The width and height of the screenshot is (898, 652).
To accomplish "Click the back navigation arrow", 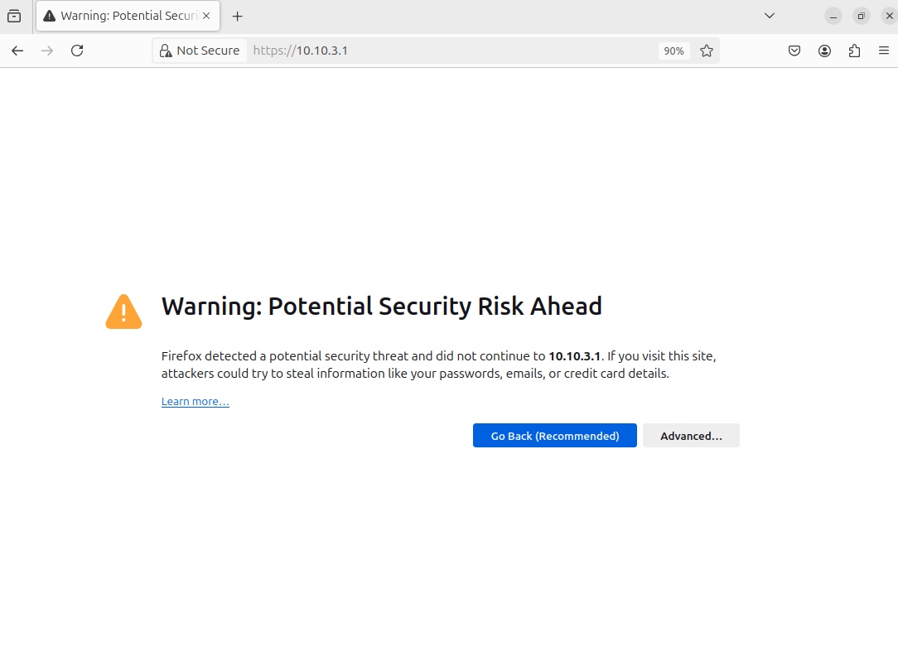I will pyautogui.click(x=17, y=51).
